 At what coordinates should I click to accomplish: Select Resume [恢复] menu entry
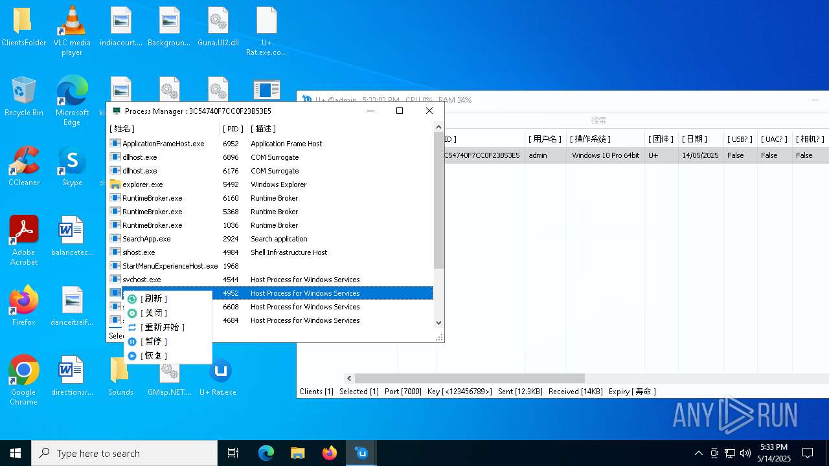(167, 356)
